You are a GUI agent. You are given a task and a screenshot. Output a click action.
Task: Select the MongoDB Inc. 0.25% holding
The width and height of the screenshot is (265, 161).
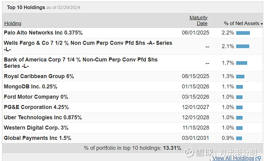click(30, 87)
